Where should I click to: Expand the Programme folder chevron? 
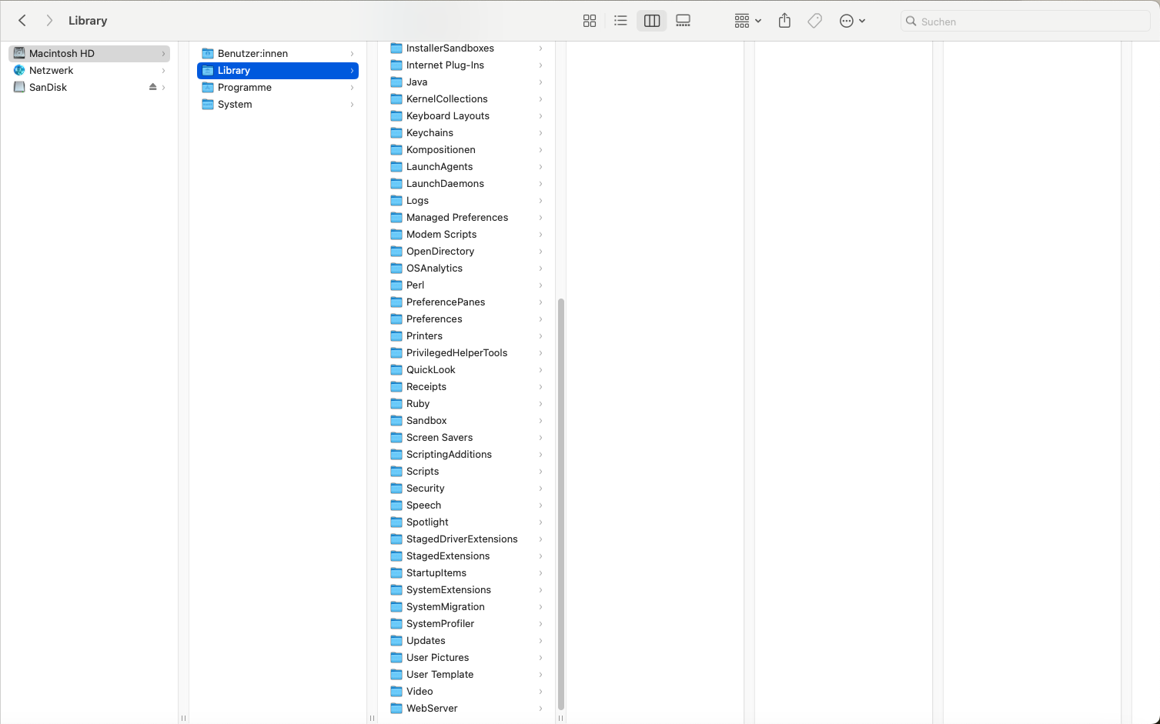[352, 87]
